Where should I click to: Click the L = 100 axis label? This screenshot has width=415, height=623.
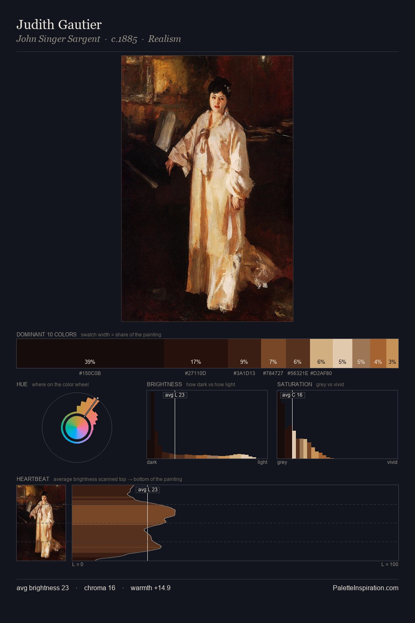click(390, 564)
